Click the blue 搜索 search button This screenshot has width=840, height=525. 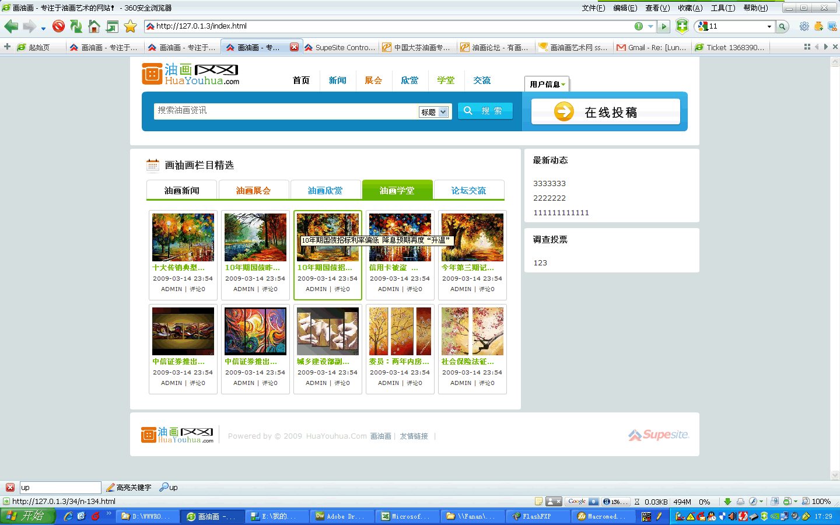485,111
